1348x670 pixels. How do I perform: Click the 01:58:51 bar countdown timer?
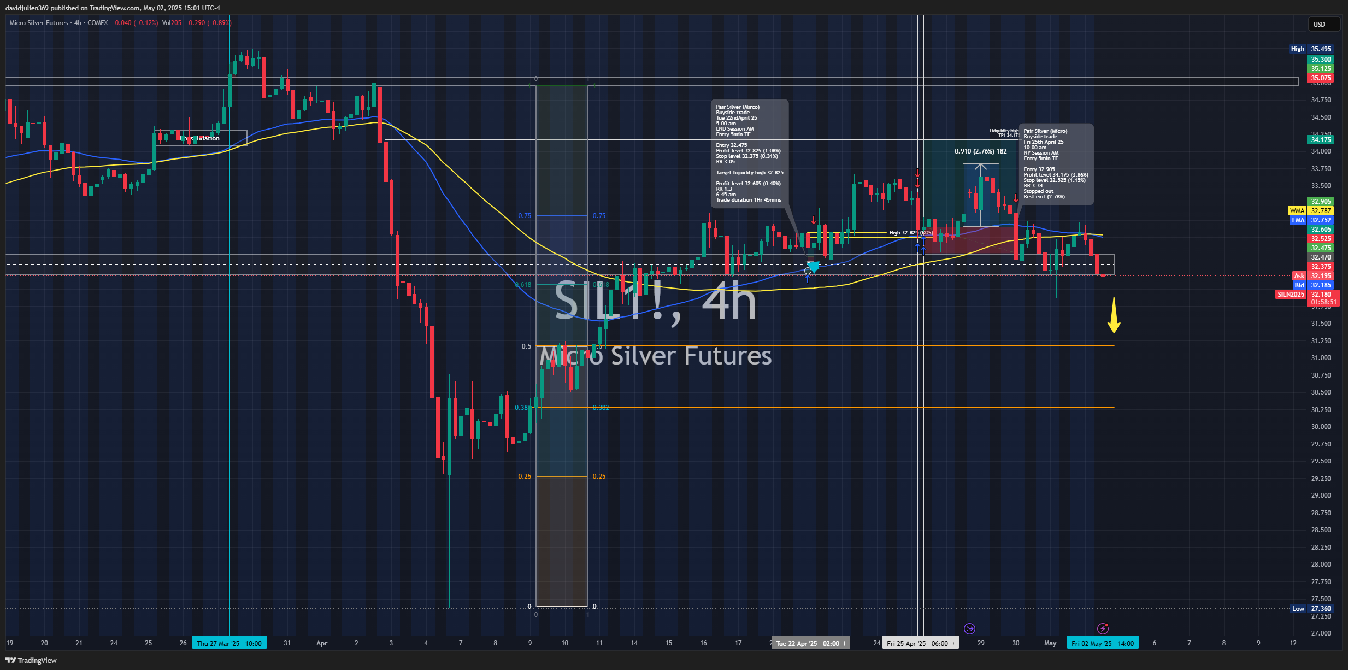point(1323,302)
